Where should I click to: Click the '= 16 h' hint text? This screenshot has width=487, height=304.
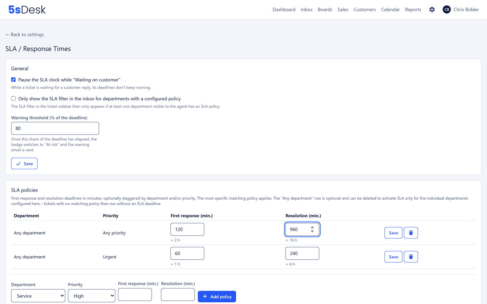(292, 240)
